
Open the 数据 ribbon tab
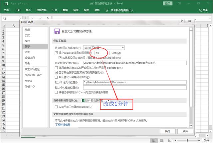pyautogui.click(x=65, y=10)
